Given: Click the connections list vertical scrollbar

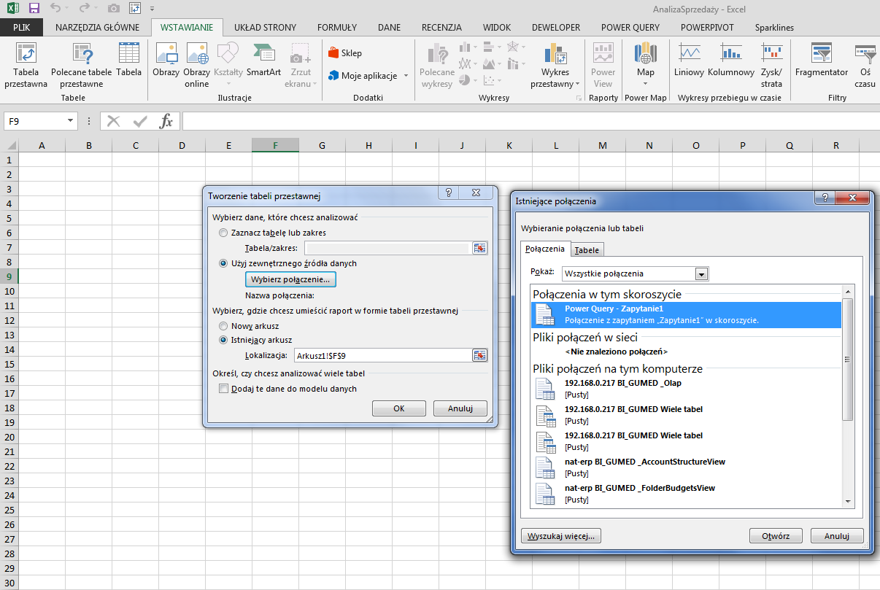Looking at the screenshot, I should pos(847,360).
